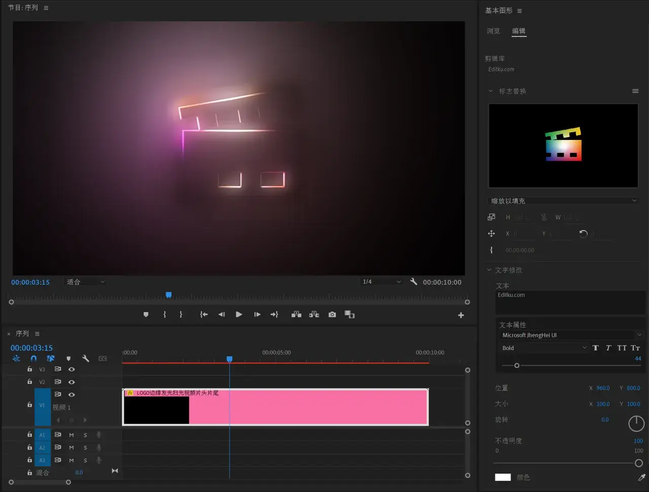Open program monitor wrench settings

(x=414, y=282)
